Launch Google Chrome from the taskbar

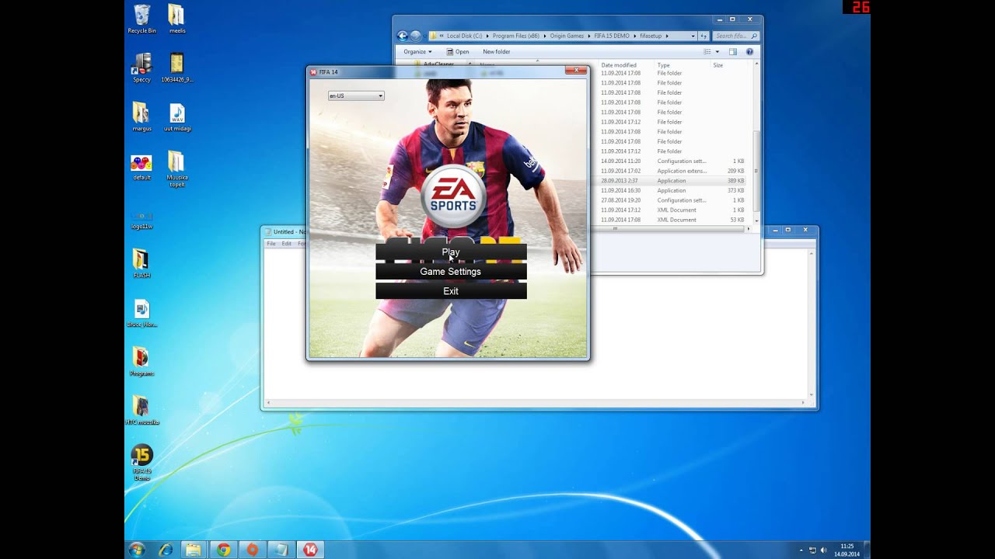223,550
